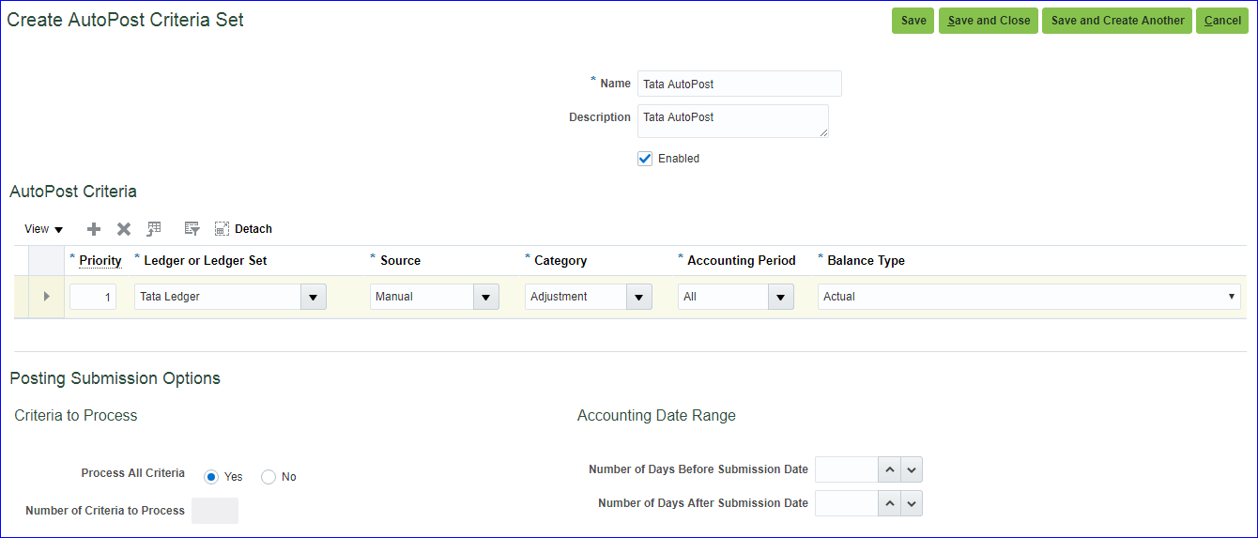Open the Balance Type select list
Viewport: 1258px width, 538px height.
pyautogui.click(x=1028, y=297)
